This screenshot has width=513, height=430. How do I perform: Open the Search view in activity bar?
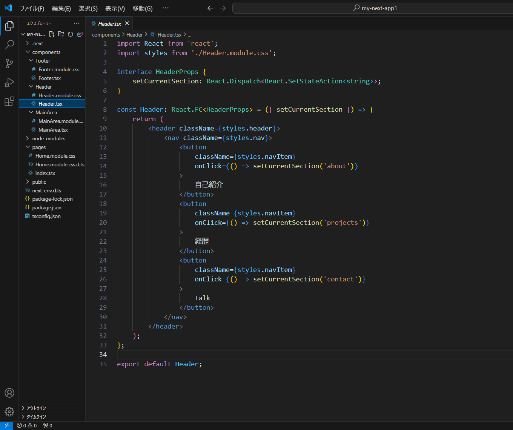(x=9, y=45)
